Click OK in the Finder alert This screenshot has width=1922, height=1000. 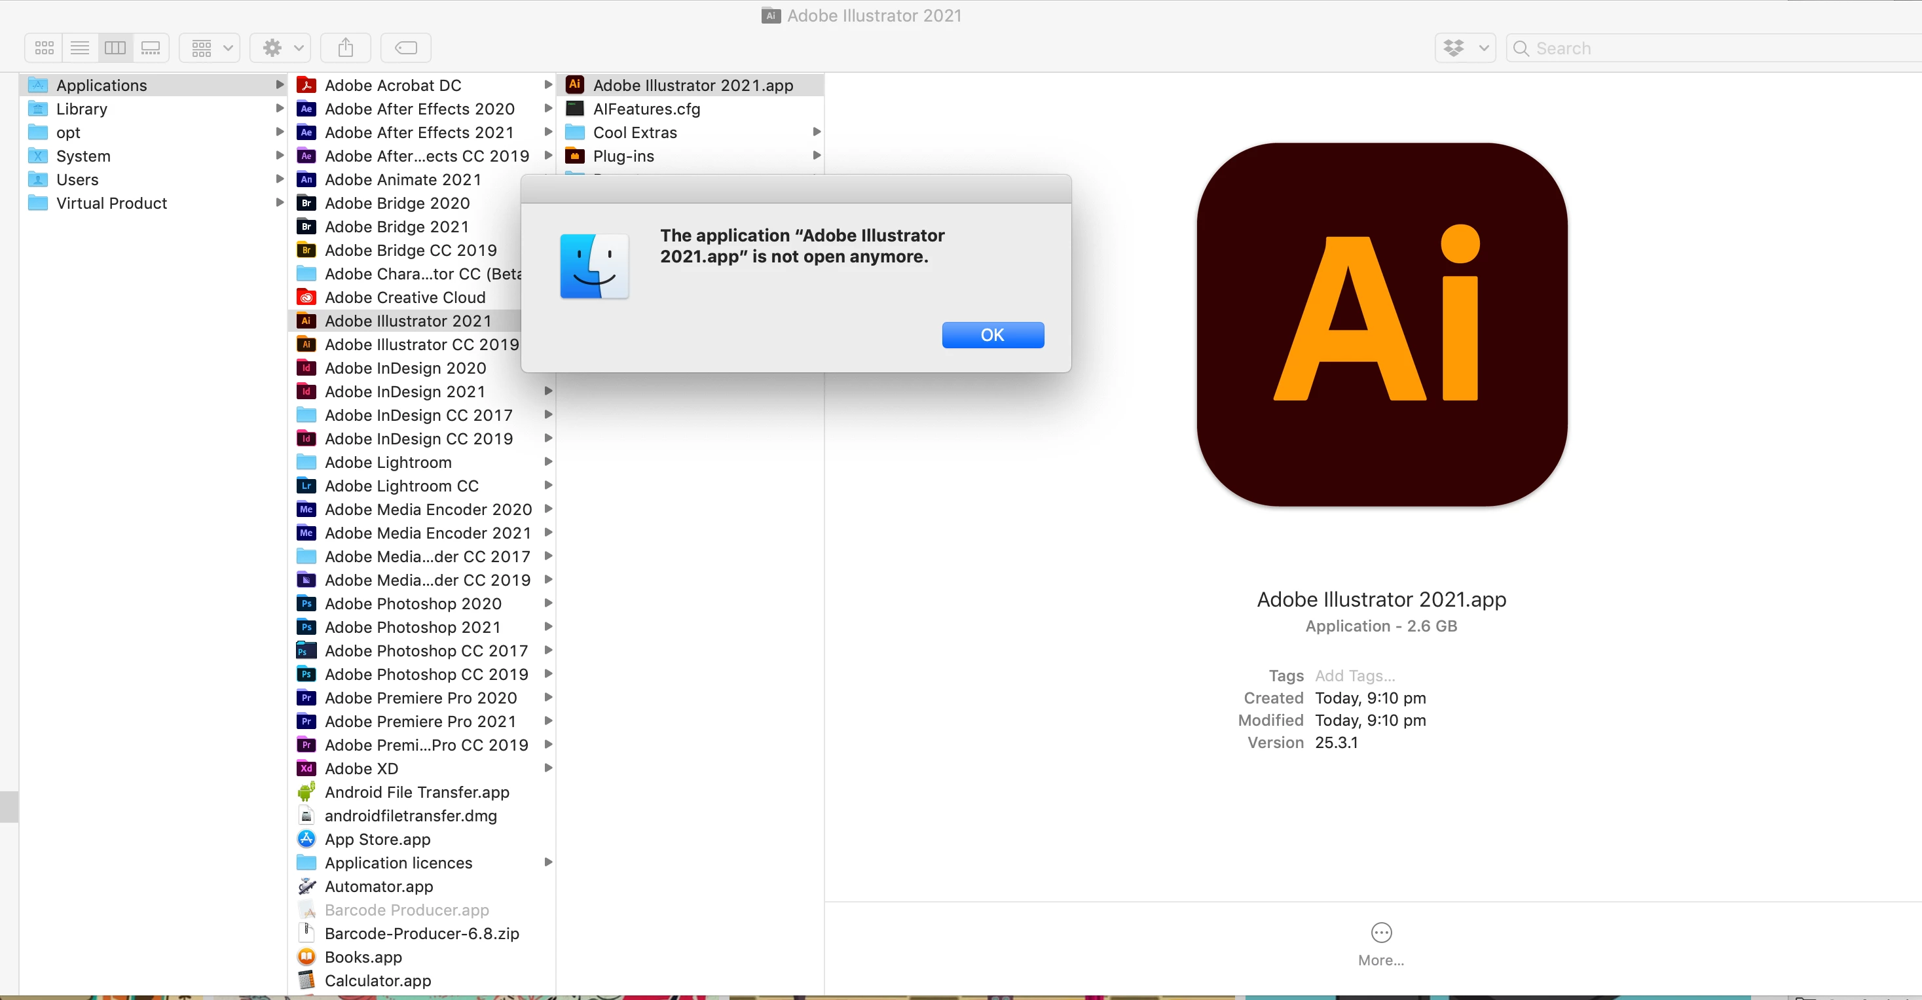click(992, 335)
